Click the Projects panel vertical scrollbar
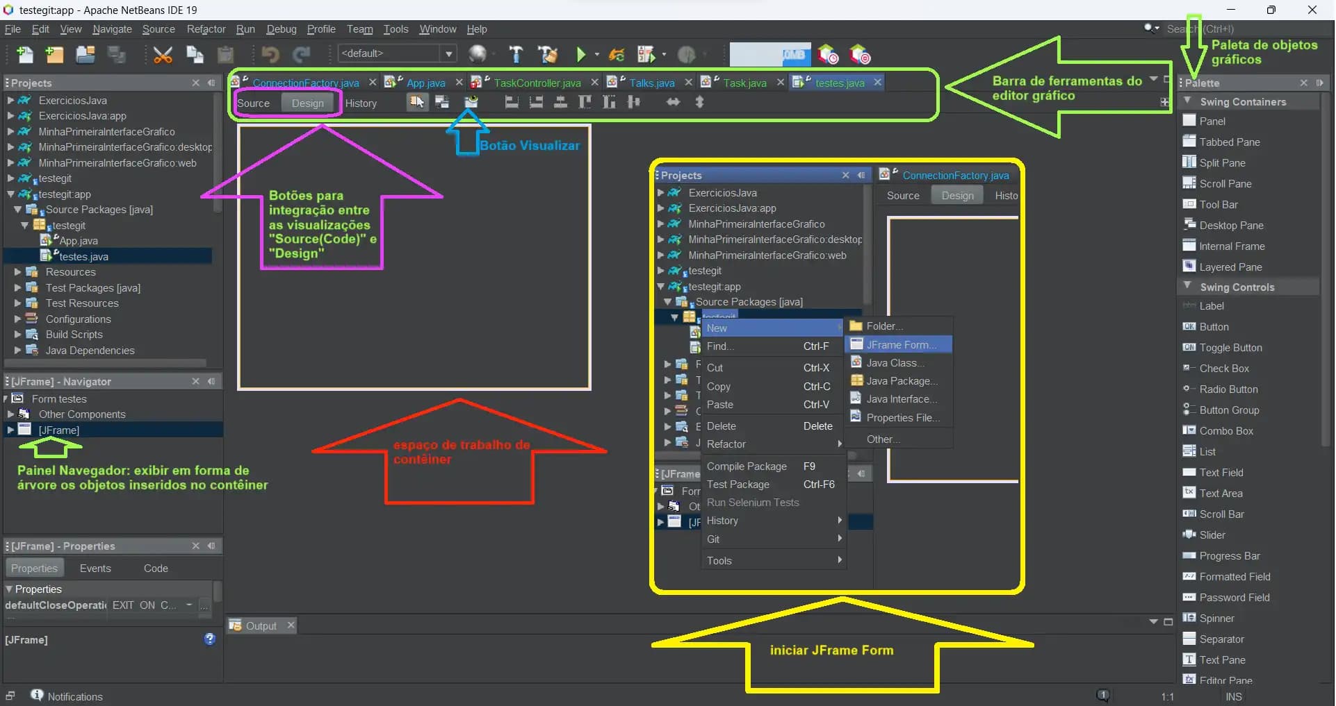This screenshot has height=706, width=1336. (218, 153)
